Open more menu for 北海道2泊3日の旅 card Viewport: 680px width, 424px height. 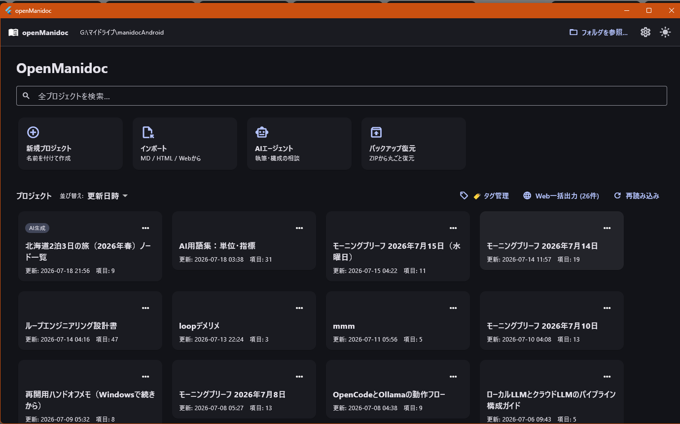pyautogui.click(x=145, y=228)
